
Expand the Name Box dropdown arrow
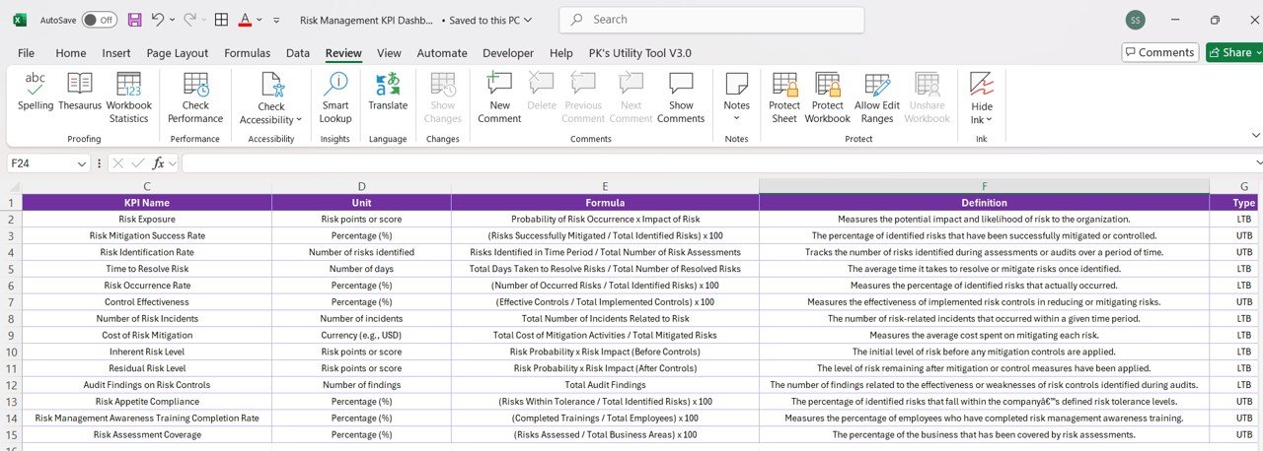(x=82, y=163)
